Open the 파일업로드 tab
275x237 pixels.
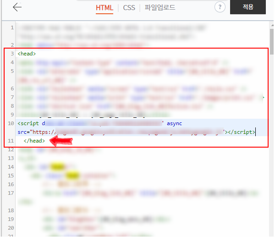[160, 7]
